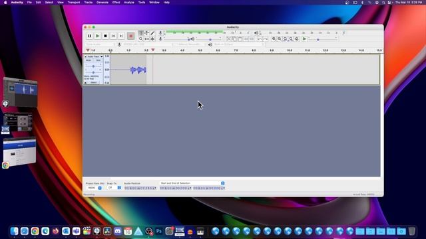This screenshot has height=239, width=426.
Task: Select the Draw pencil tool
Action: (152, 33)
